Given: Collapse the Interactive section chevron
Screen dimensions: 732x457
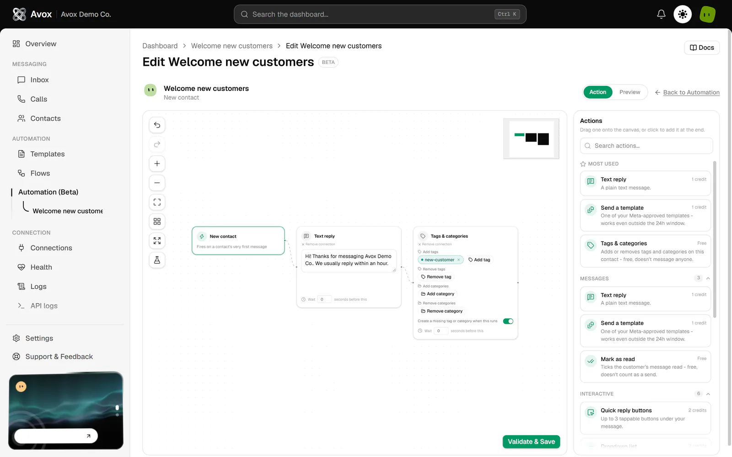Looking at the screenshot, I should 708,394.
